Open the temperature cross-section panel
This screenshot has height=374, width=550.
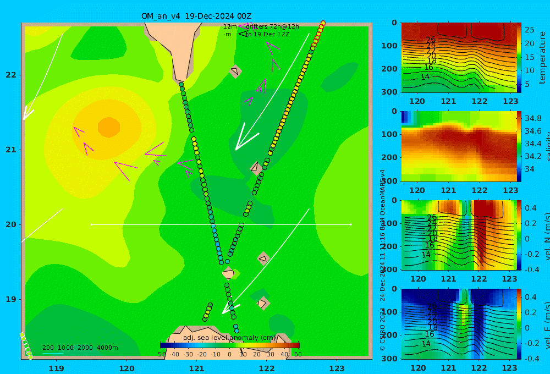(x=459, y=58)
